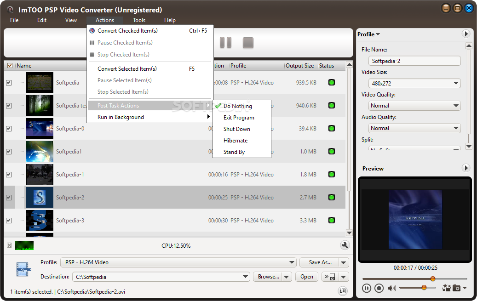Click the export-to-device icon button
Screen dimensions: 477x301
click(329, 277)
